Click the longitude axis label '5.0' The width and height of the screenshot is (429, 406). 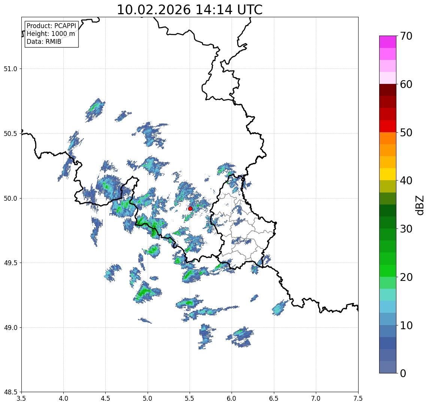(x=148, y=399)
